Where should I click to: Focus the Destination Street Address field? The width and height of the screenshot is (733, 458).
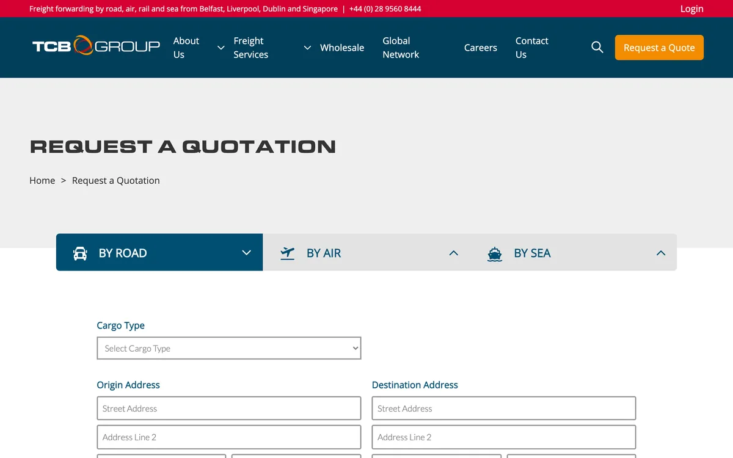pos(504,409)
